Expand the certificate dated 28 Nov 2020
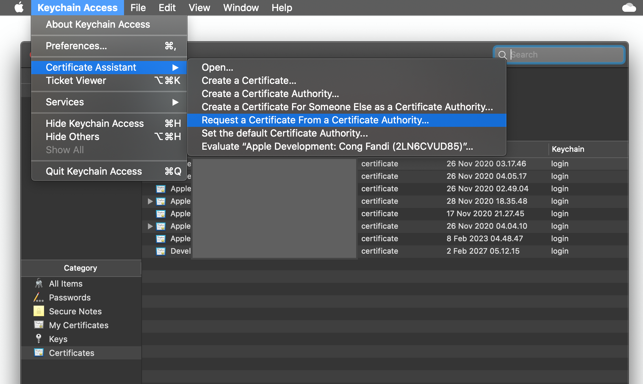This screenshot has width=643, height=384. coord(150,201)
